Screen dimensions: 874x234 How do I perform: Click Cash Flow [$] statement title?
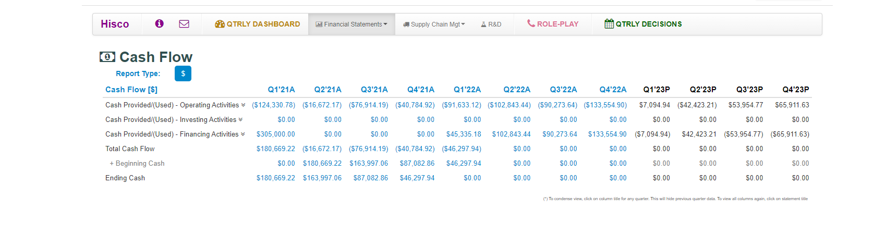pos(131,90)
